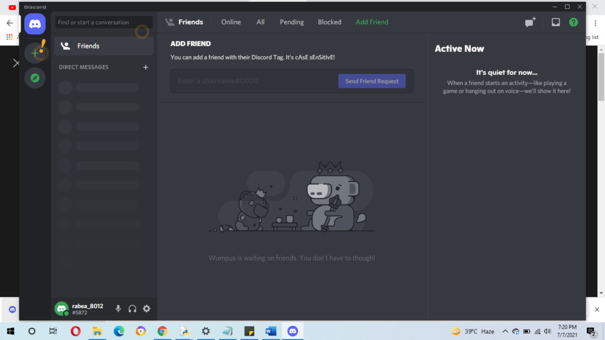Screen dimensions: 605x340
Task: Show hidden tray icons chevron
Action: click(505, 331)
